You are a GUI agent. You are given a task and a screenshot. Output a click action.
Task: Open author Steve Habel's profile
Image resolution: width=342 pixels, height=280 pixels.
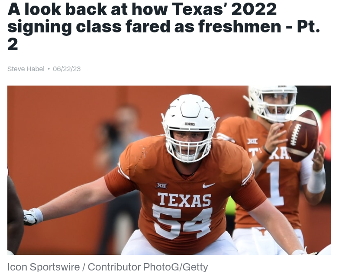26,69
